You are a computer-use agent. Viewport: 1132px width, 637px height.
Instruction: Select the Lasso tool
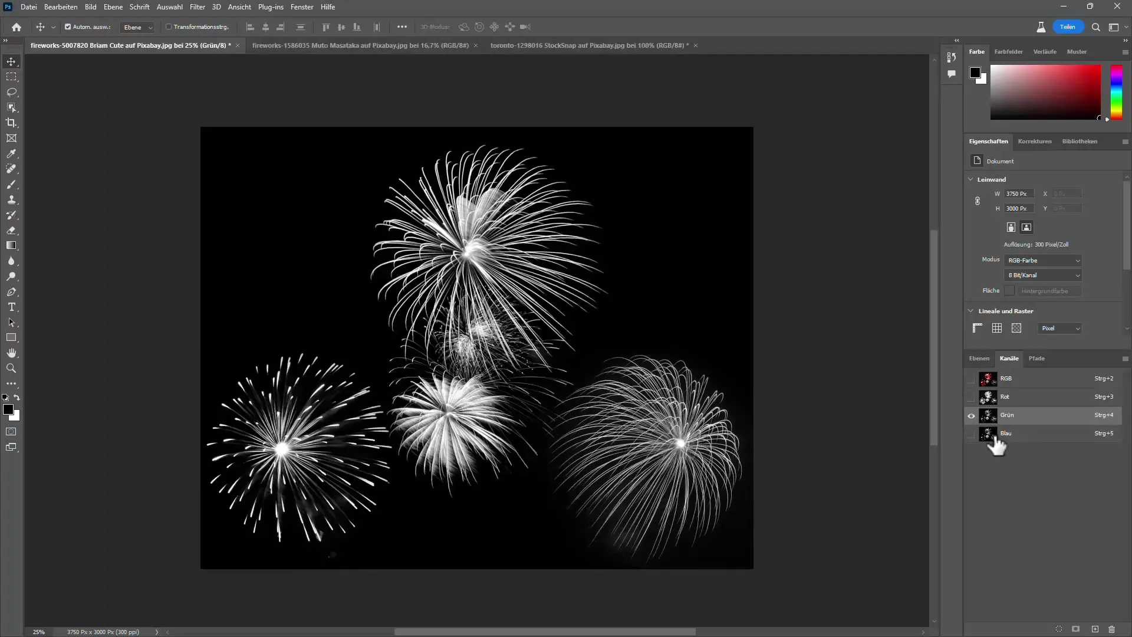[11, 92]
